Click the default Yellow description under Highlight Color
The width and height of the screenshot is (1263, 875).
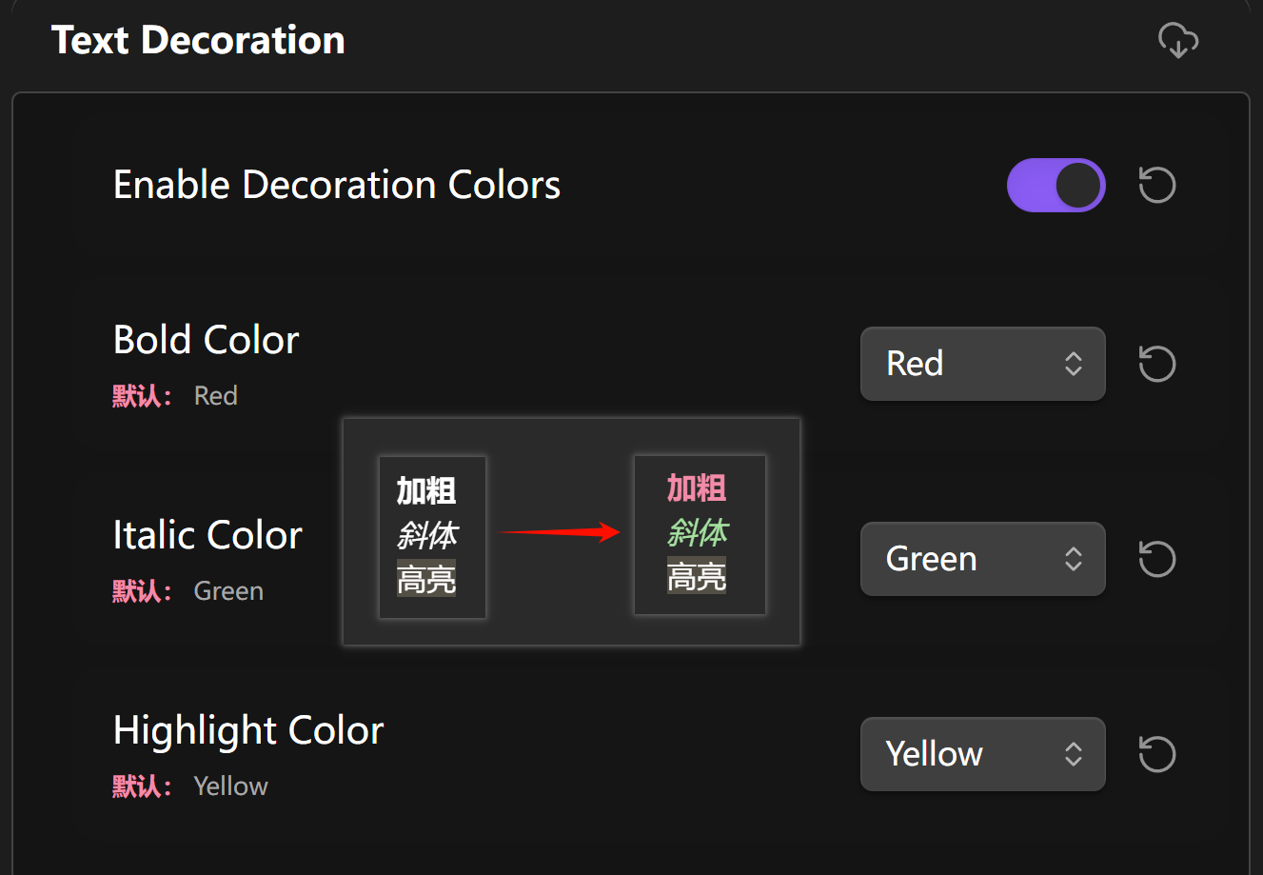(190, 786)
